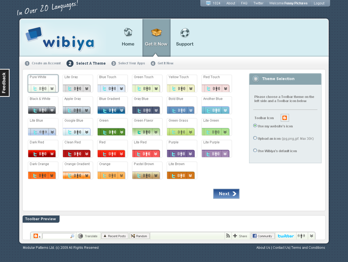Choose the Red Touch theme
This screenshot has width=348, height=262.
[217, 83]
